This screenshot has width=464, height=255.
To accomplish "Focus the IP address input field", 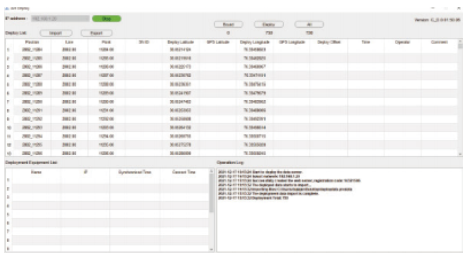I will 60,18.
